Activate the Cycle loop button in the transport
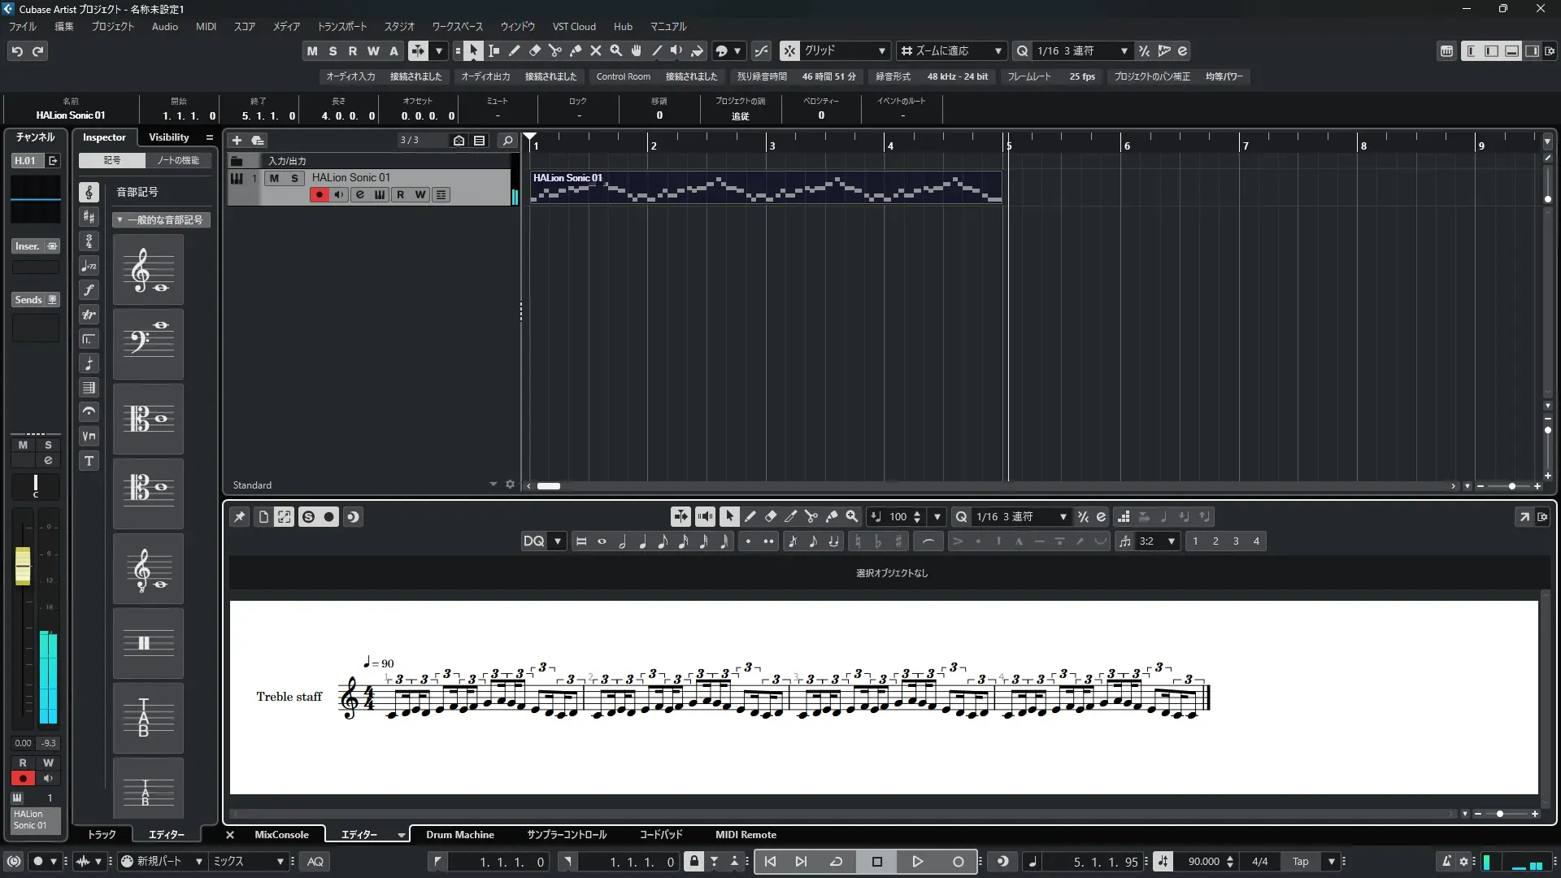The image size is (1561, 878). pos(836,861)
